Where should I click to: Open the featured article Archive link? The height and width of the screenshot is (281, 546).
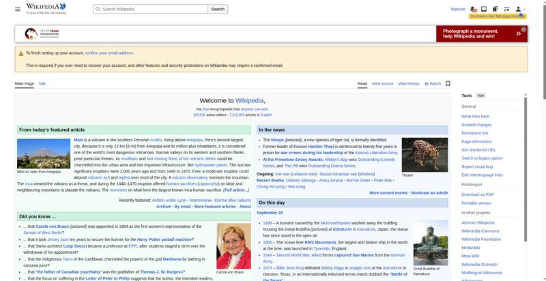pyautogui.click(x=163, y=207)
